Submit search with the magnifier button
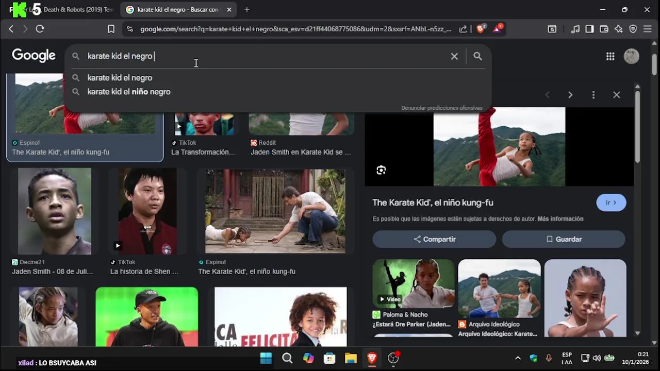Screen dimensions: 660x371 click(477, 56)
